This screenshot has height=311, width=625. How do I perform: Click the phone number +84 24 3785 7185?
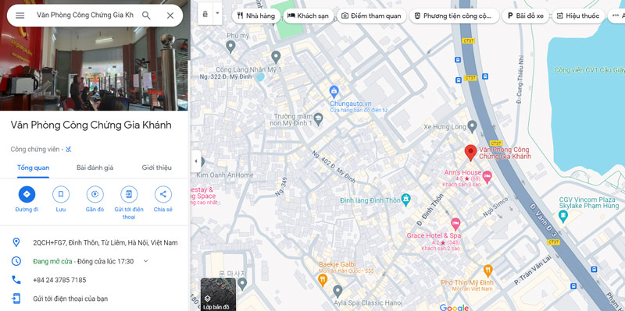[59, 280]
